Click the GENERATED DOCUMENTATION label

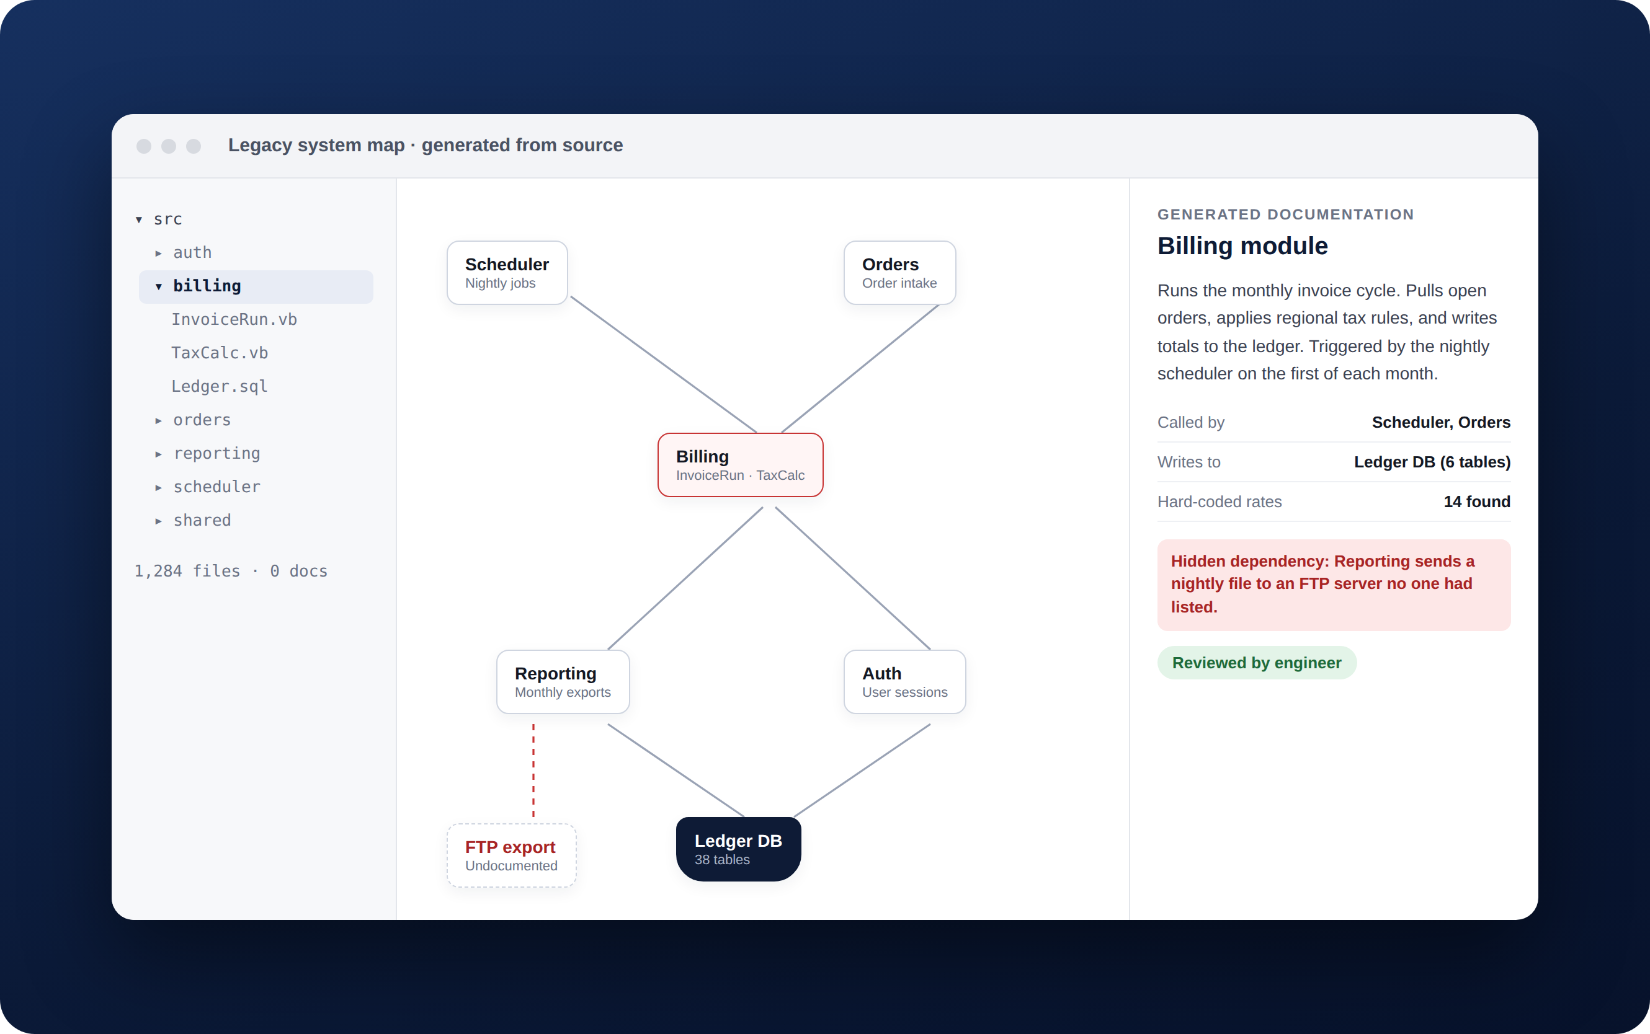click(1285, 214)
